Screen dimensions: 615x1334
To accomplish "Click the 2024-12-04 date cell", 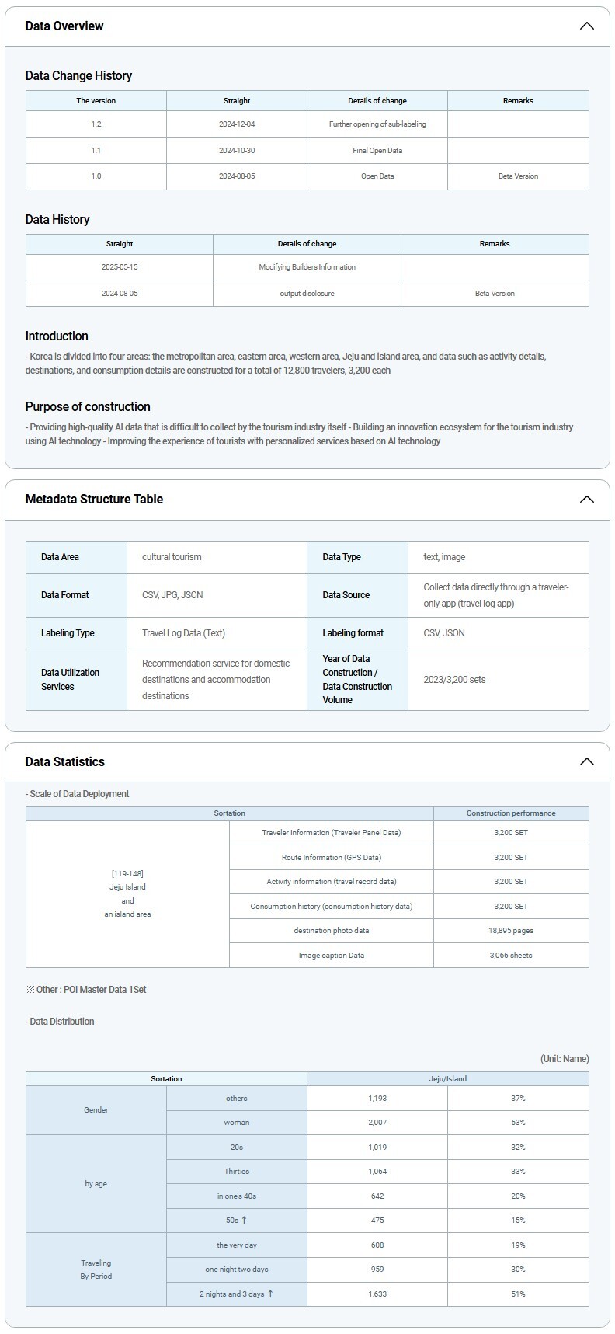I will click(x=237, y=124).
